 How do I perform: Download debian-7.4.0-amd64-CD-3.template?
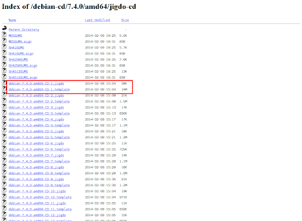(x=39, y=113)
